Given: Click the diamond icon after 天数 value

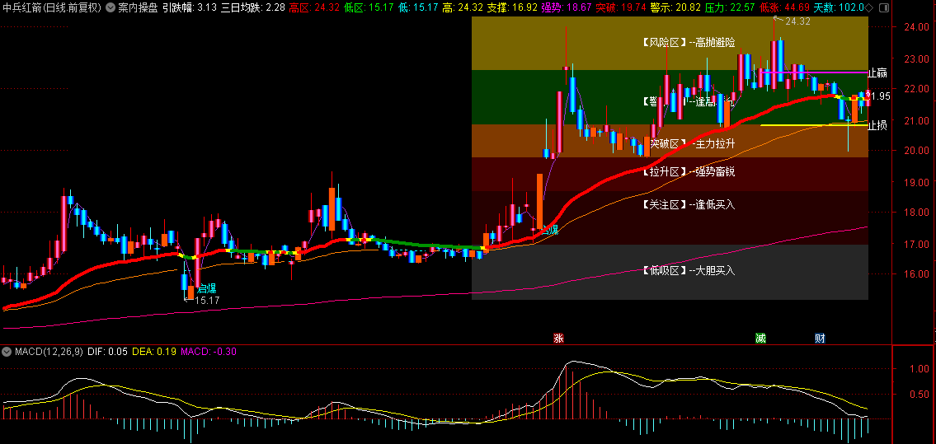Looking at the screenshot, I should (868, 7).
